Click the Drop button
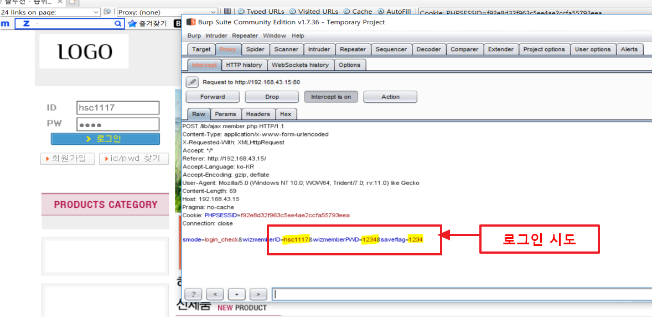This screenshot has height=325, width=652. (x=272, y=97)
